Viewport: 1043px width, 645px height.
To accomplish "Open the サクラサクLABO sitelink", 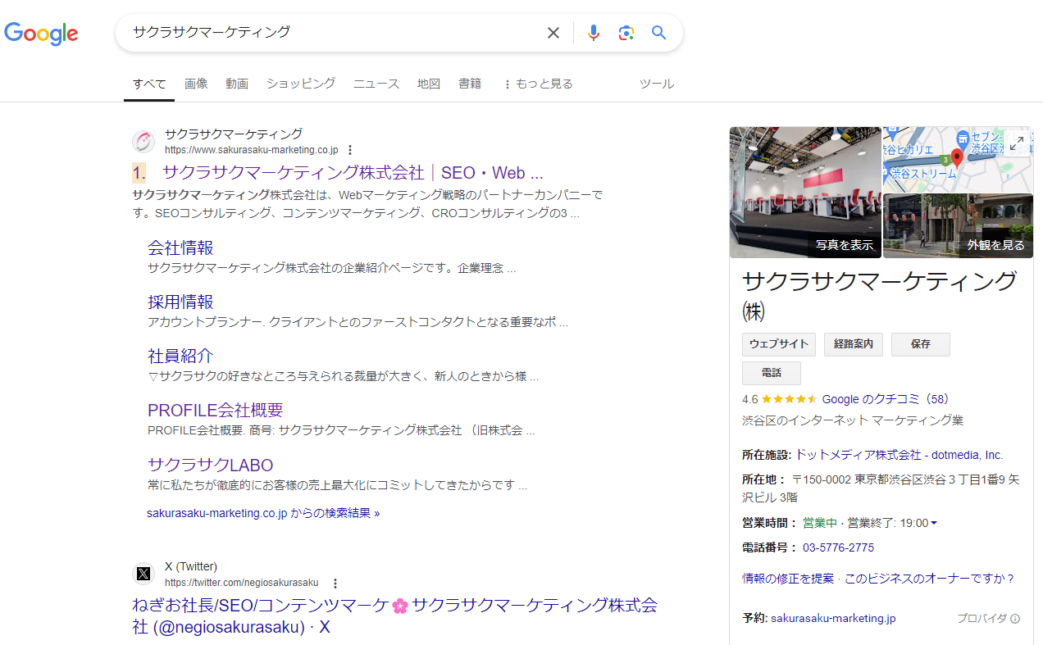I will [x=211, y=465].
